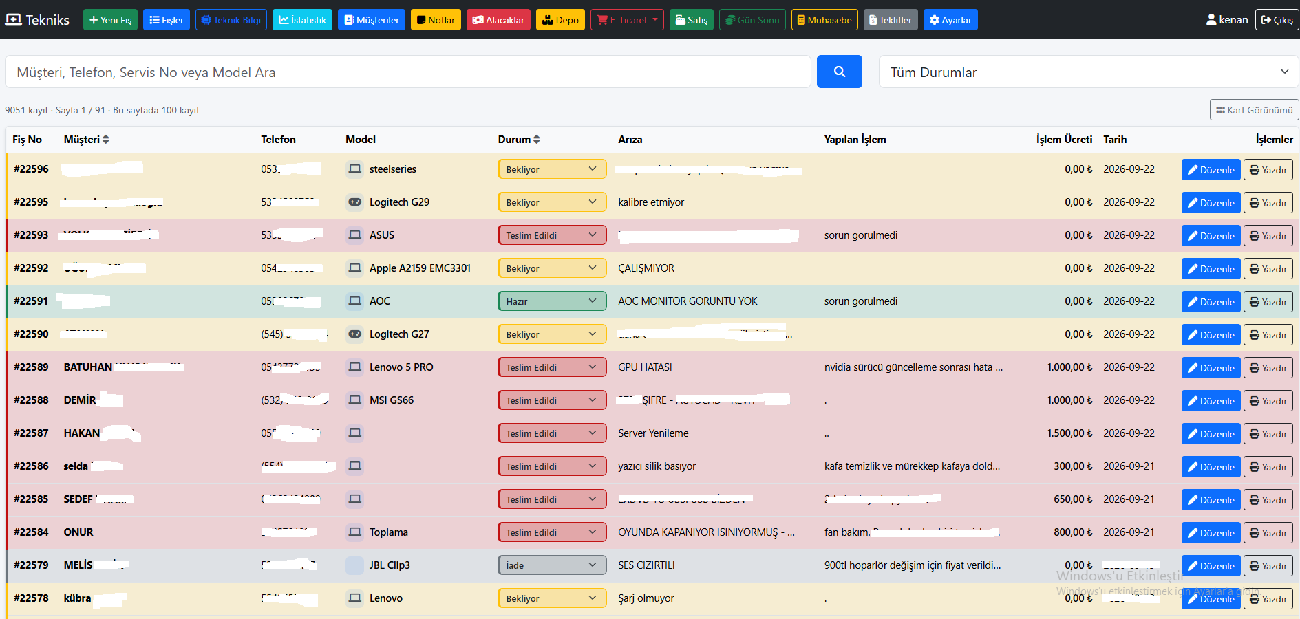Click the device icon beside Toplama model

click(354, 532)
